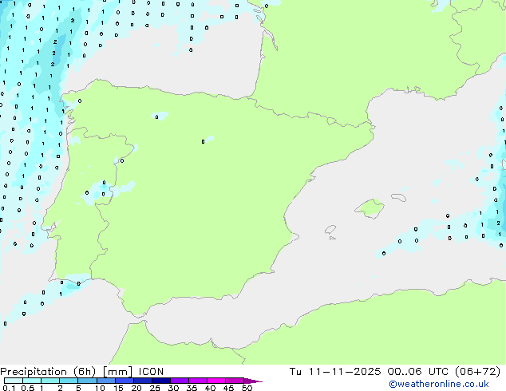
Task: Click the legend label '0.1'
Action: click(9, 388)
